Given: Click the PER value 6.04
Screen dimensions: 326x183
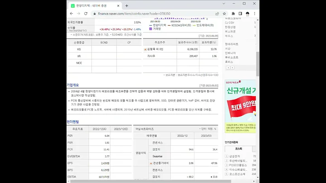Looking at the screenshot, I should tap(107, 136).
